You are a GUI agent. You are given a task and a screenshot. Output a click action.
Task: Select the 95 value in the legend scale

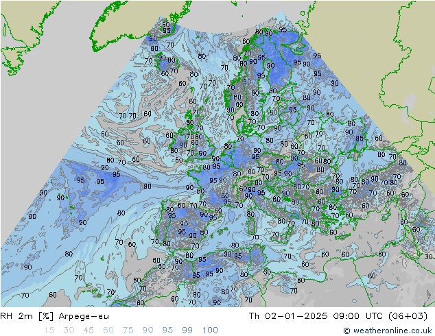(167, 331)
